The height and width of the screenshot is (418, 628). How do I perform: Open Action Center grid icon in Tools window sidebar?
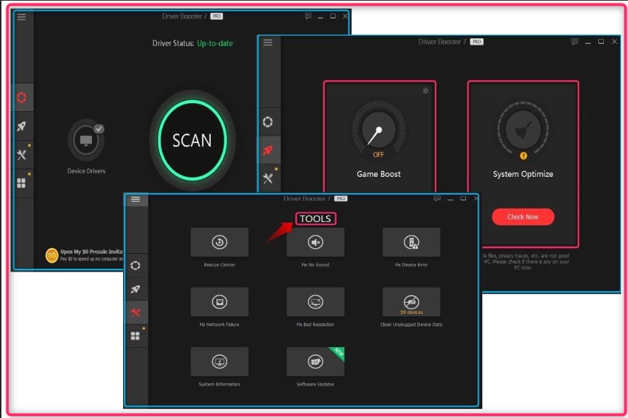pos(135,335)
